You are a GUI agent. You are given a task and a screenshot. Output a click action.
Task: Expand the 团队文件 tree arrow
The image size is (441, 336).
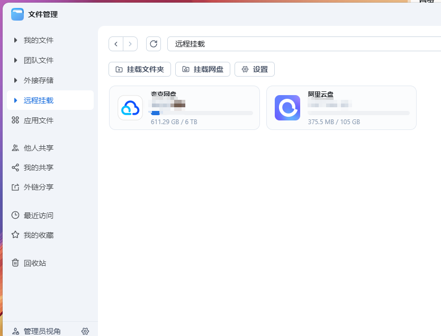pos(15,60)
